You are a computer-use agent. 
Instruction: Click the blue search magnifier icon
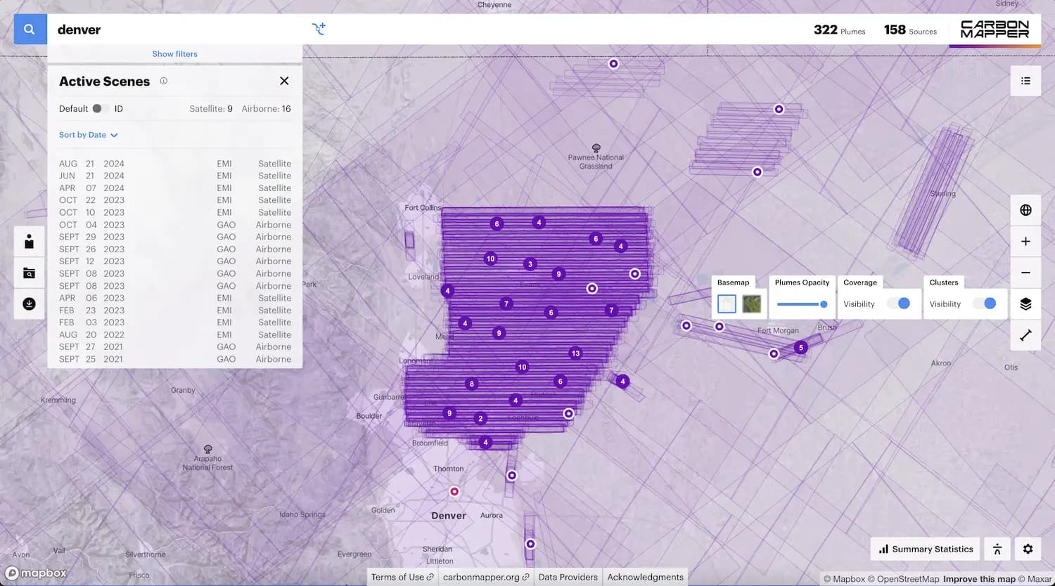click(x=30, y=30)
